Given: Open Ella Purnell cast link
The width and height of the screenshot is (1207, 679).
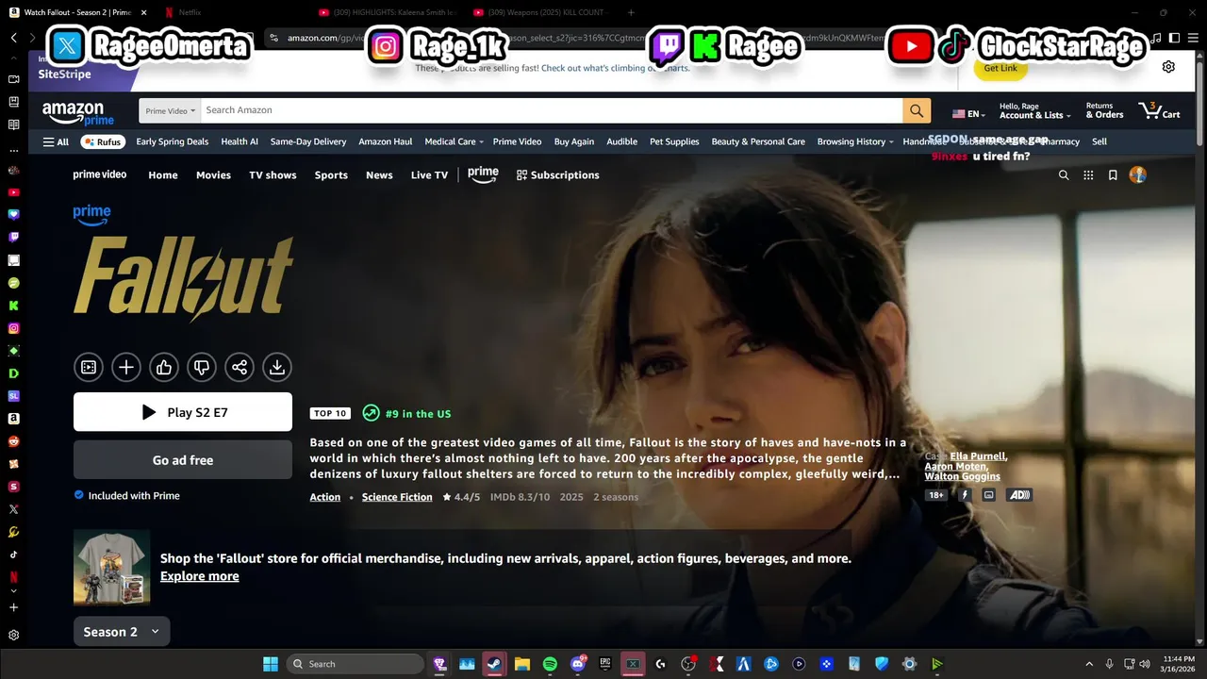Looking at the screenshot, I should [978, 456].
